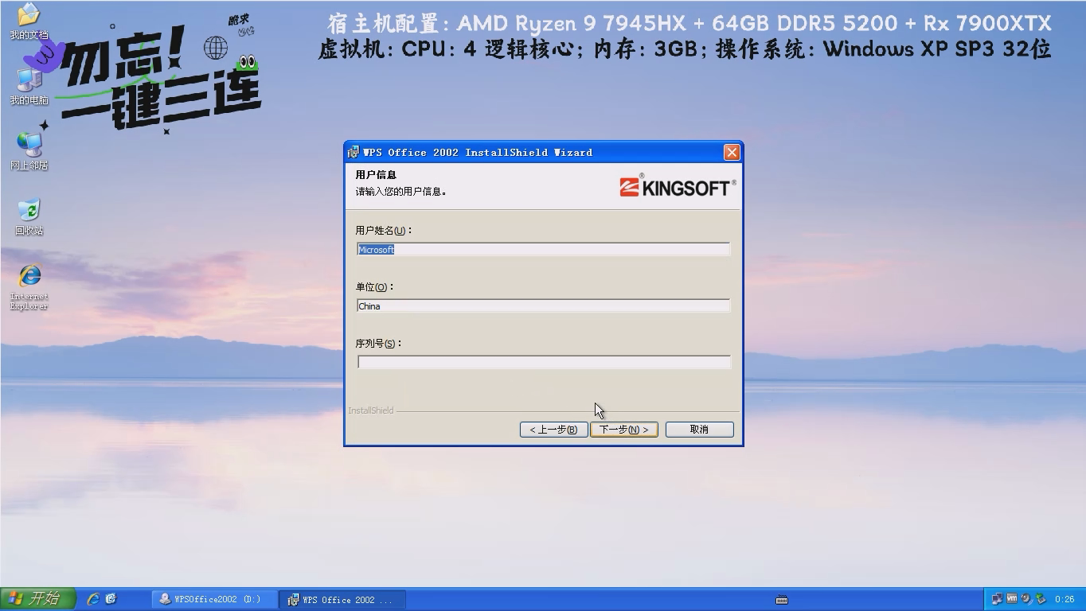Switch to the WPSOffice2002 (D:) taskbar window
This screenshot has height=611, width=1086.
click(215, 599)
